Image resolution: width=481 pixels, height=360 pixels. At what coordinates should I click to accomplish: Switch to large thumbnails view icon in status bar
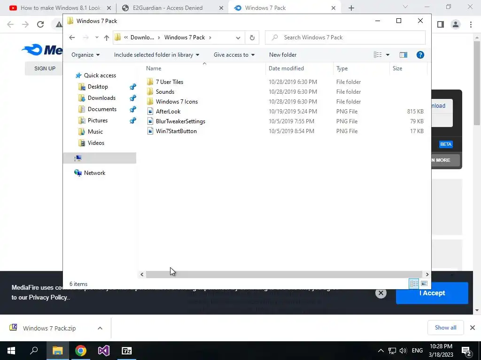(x=424, y=284)
